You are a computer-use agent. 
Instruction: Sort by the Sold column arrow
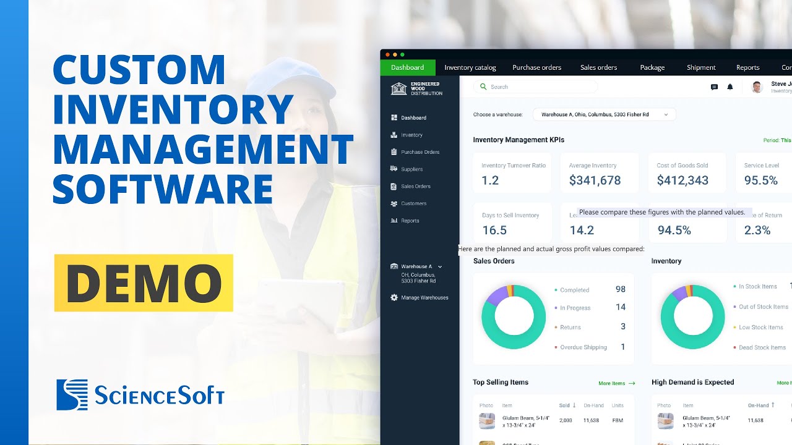coord(574,405)
